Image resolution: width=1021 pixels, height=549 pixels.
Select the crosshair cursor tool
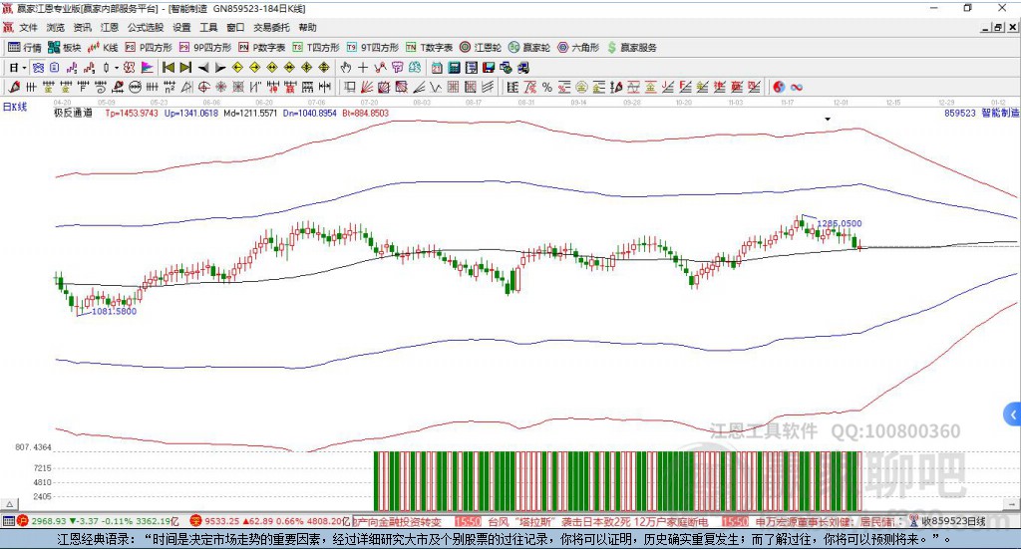363,68
